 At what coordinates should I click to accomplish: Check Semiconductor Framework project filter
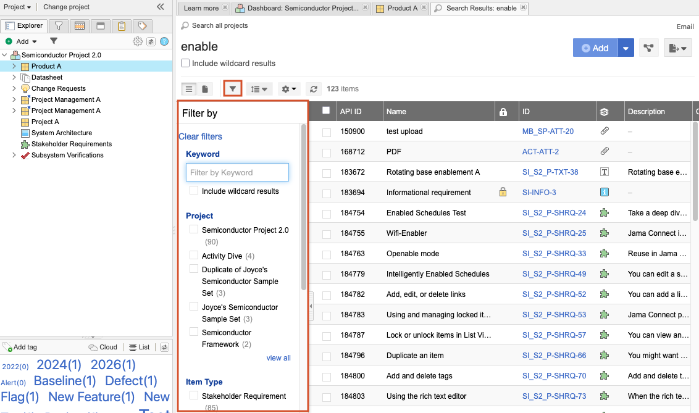[194, 332]
